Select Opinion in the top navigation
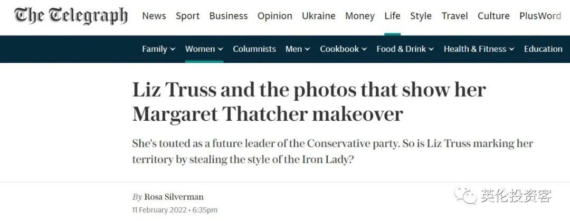Screen dimensions: 570x221 click(274, 16)
